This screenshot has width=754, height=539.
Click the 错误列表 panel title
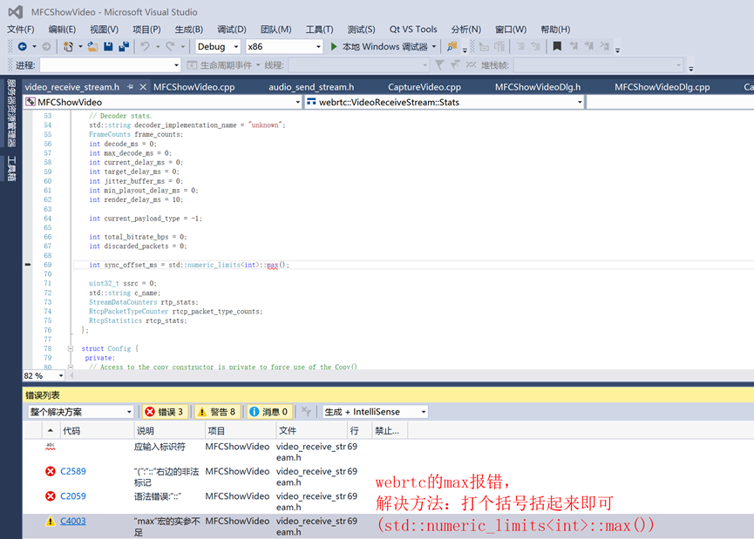coord(43,395)
